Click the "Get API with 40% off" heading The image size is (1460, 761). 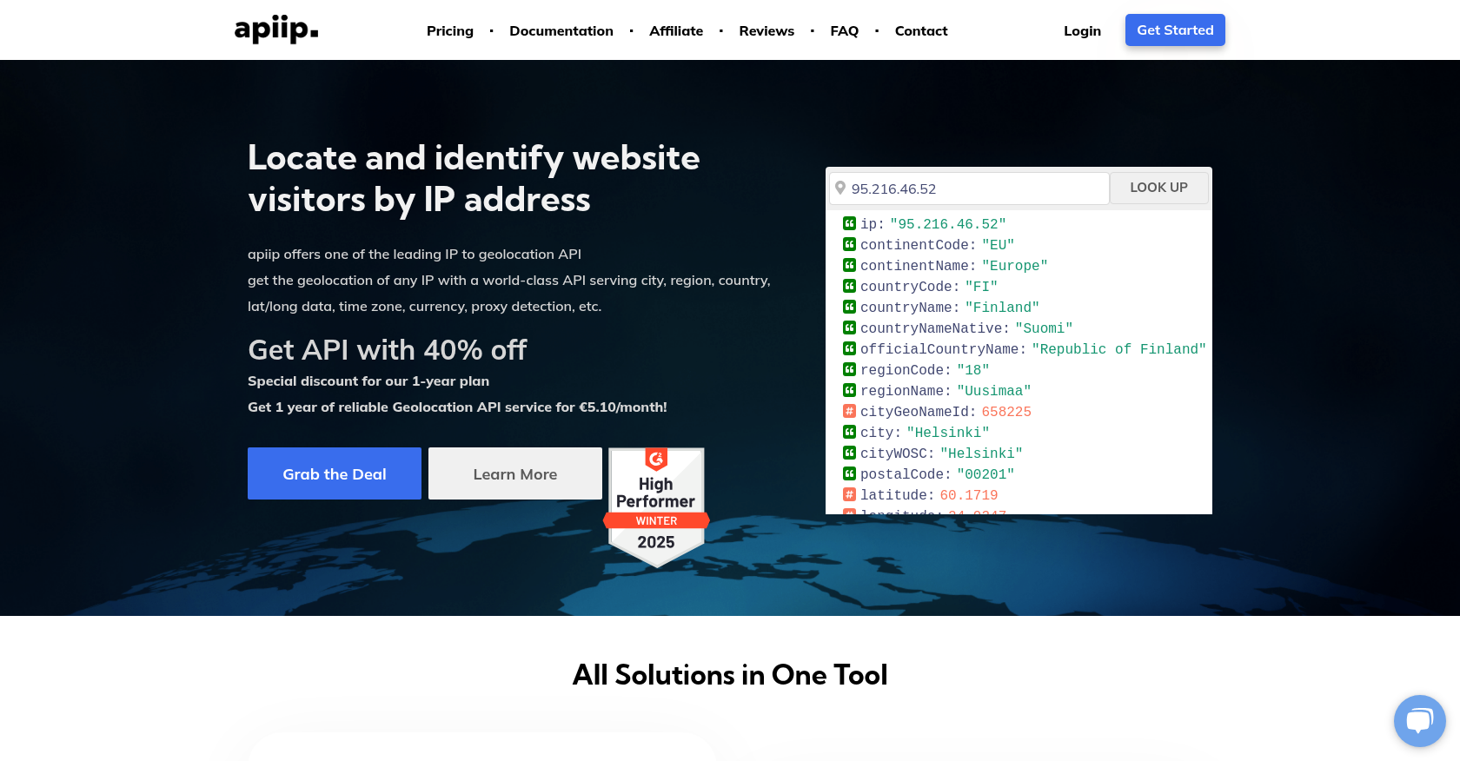click(388, 349)
